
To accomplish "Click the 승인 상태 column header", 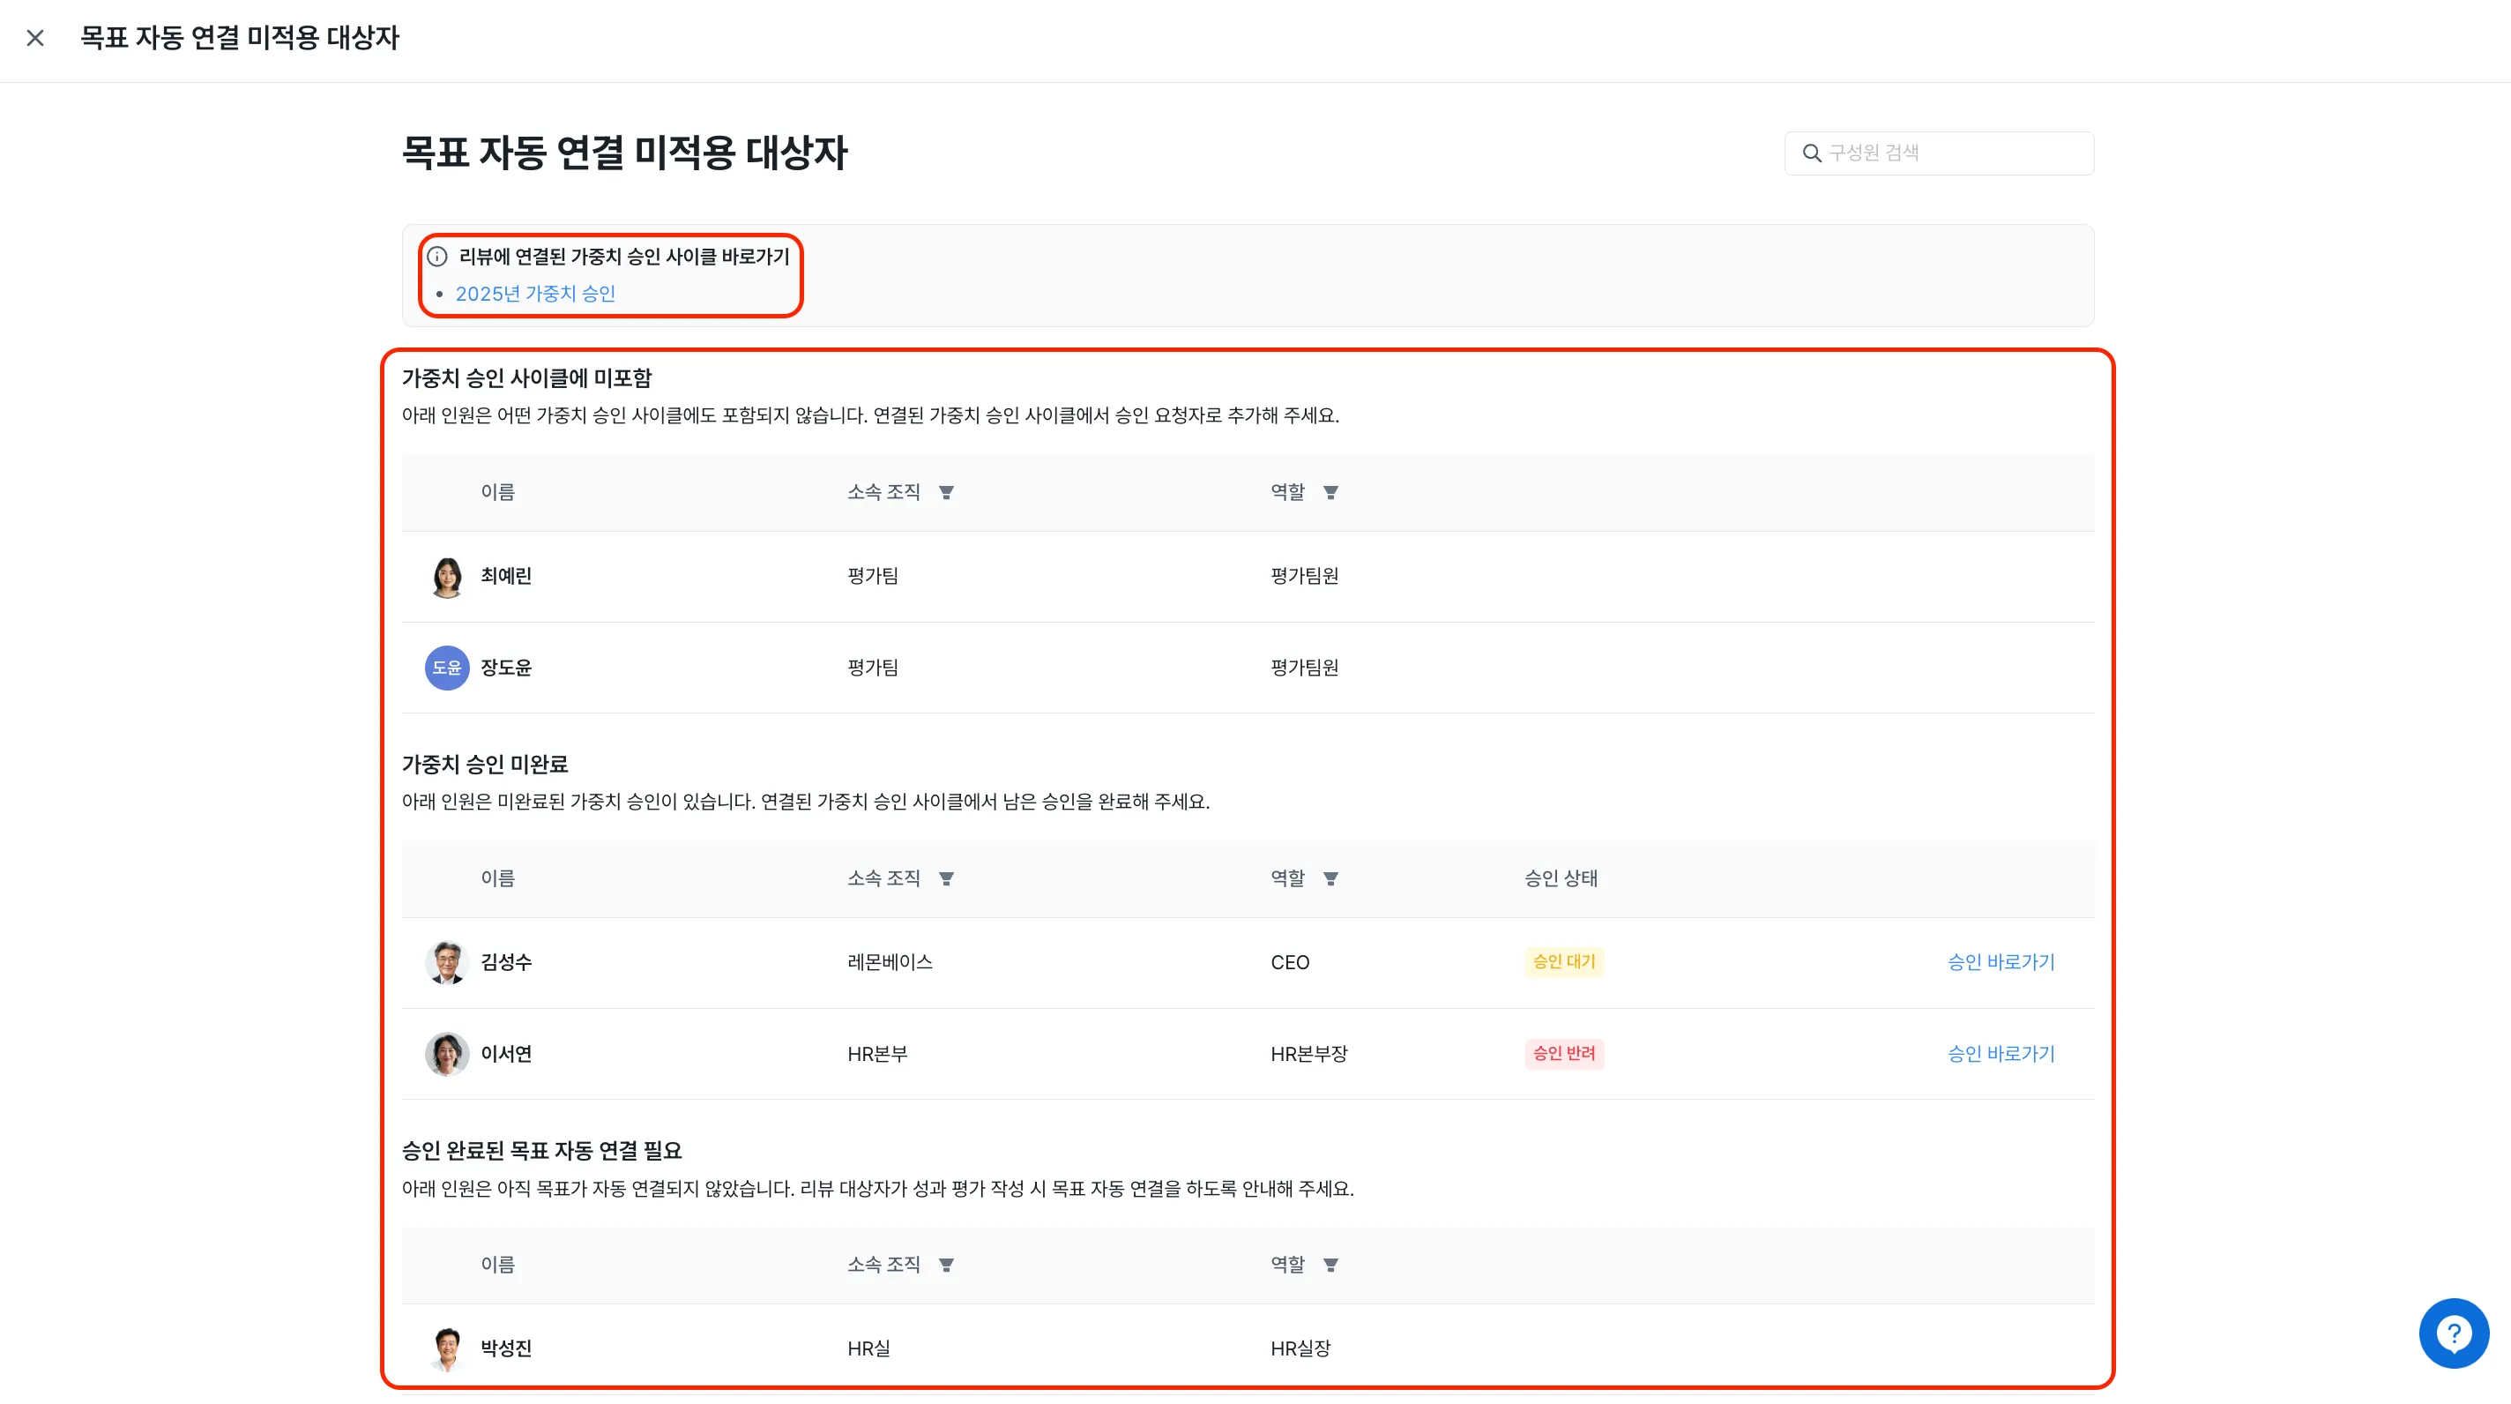I will coord(1561,878).
